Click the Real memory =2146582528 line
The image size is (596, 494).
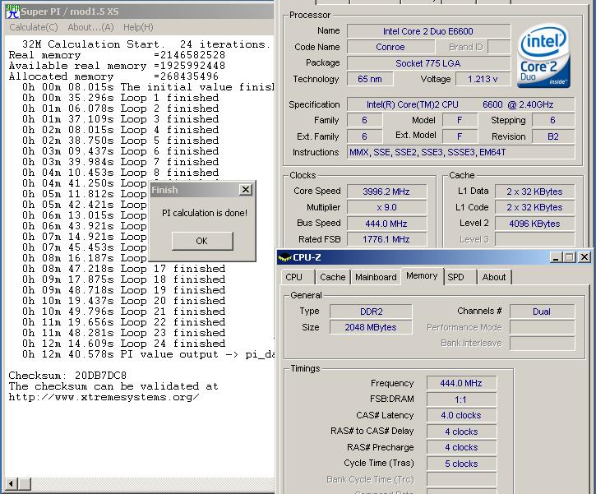click(x=117, y=55)
